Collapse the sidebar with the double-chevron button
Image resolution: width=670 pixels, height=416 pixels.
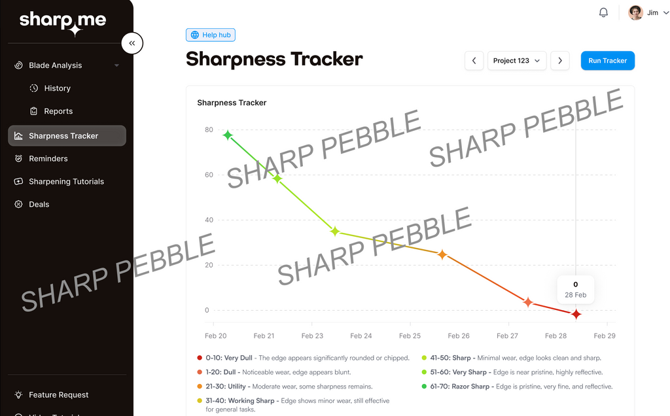(x=132, y=43)
